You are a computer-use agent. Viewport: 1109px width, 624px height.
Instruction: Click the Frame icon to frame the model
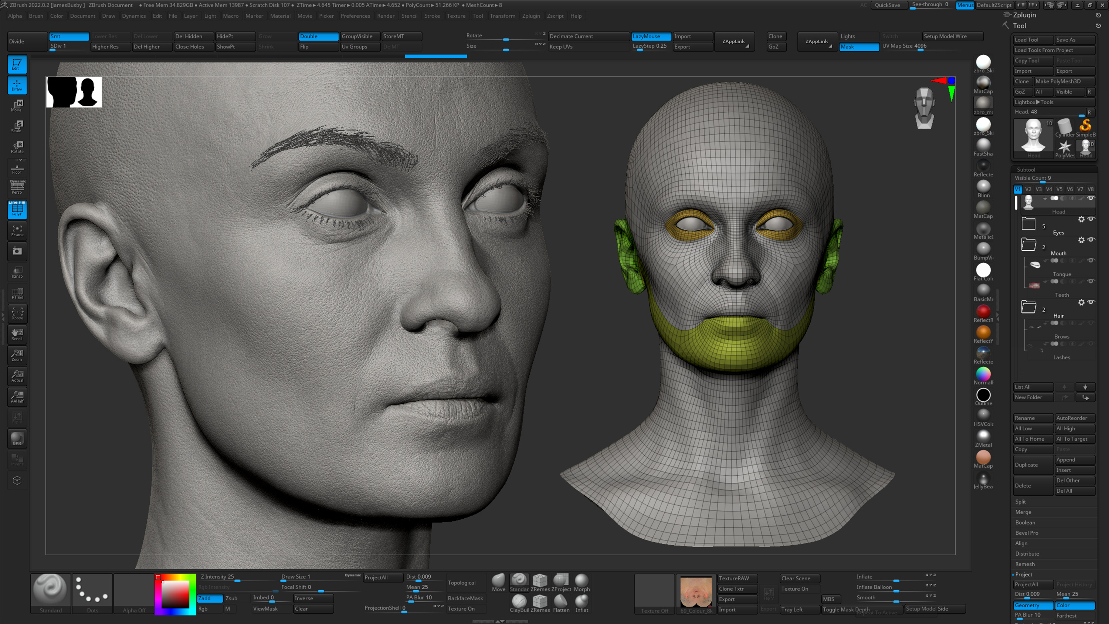click(x=17, y=230)
